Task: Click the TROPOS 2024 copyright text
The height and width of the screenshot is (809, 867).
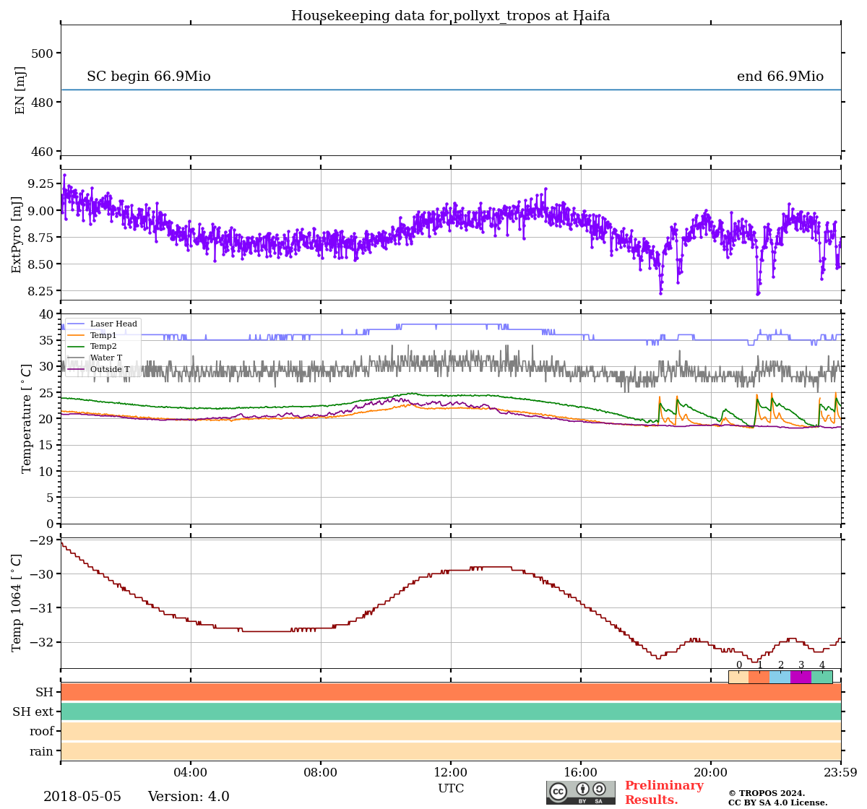Action: tap(767, 793)
